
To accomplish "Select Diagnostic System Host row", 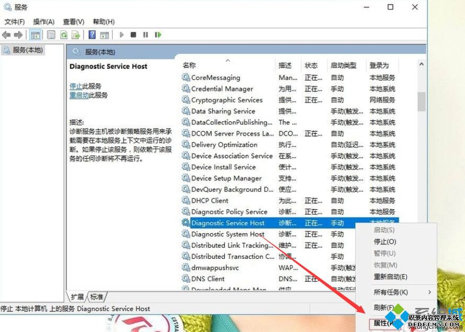I will click(268, 234).
